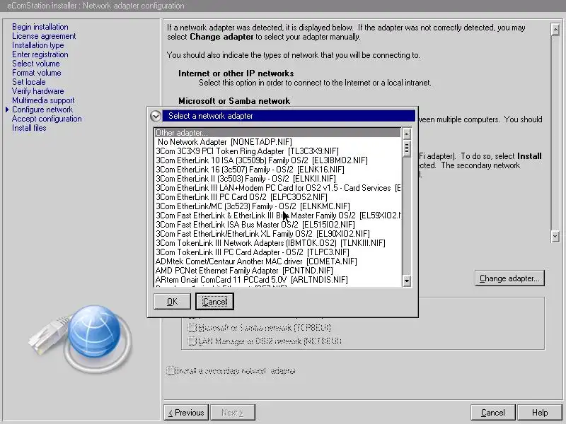
Task: Enable Install a secondary network adapter checkbox
Action: click(x=171, y=370)
